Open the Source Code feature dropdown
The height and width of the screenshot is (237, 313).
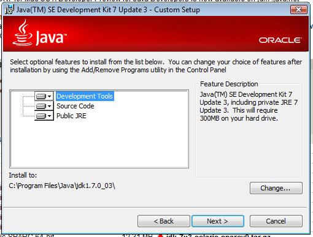[x=44, y=106]
